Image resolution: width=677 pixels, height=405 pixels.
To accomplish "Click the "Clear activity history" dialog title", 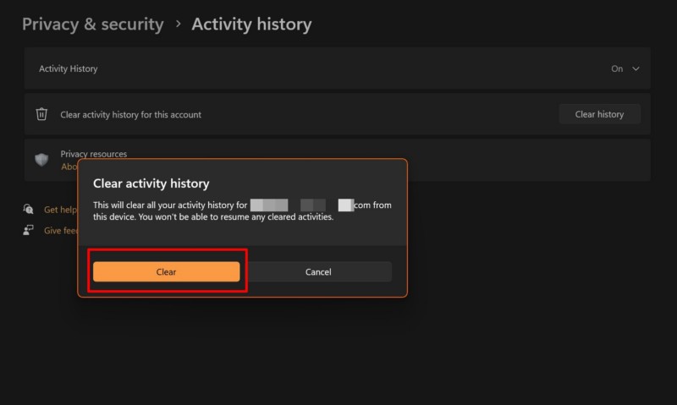I will pyautogui.click(x=151, y=183).
